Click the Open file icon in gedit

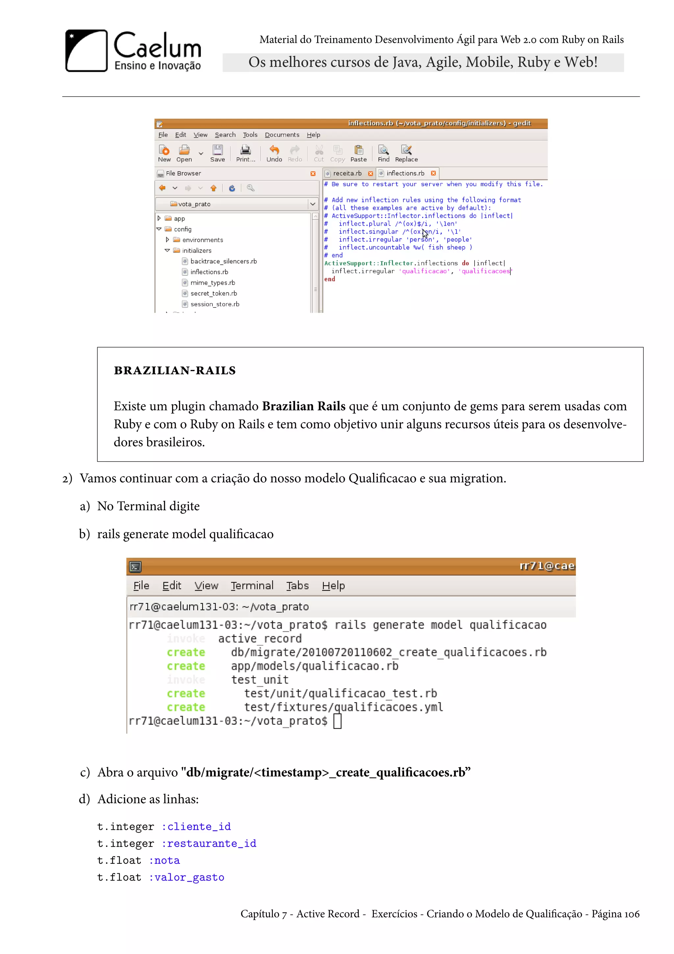(184, 150)
